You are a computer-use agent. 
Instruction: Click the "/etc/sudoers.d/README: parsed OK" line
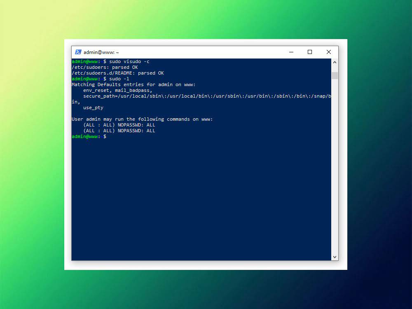coord(117,73)
